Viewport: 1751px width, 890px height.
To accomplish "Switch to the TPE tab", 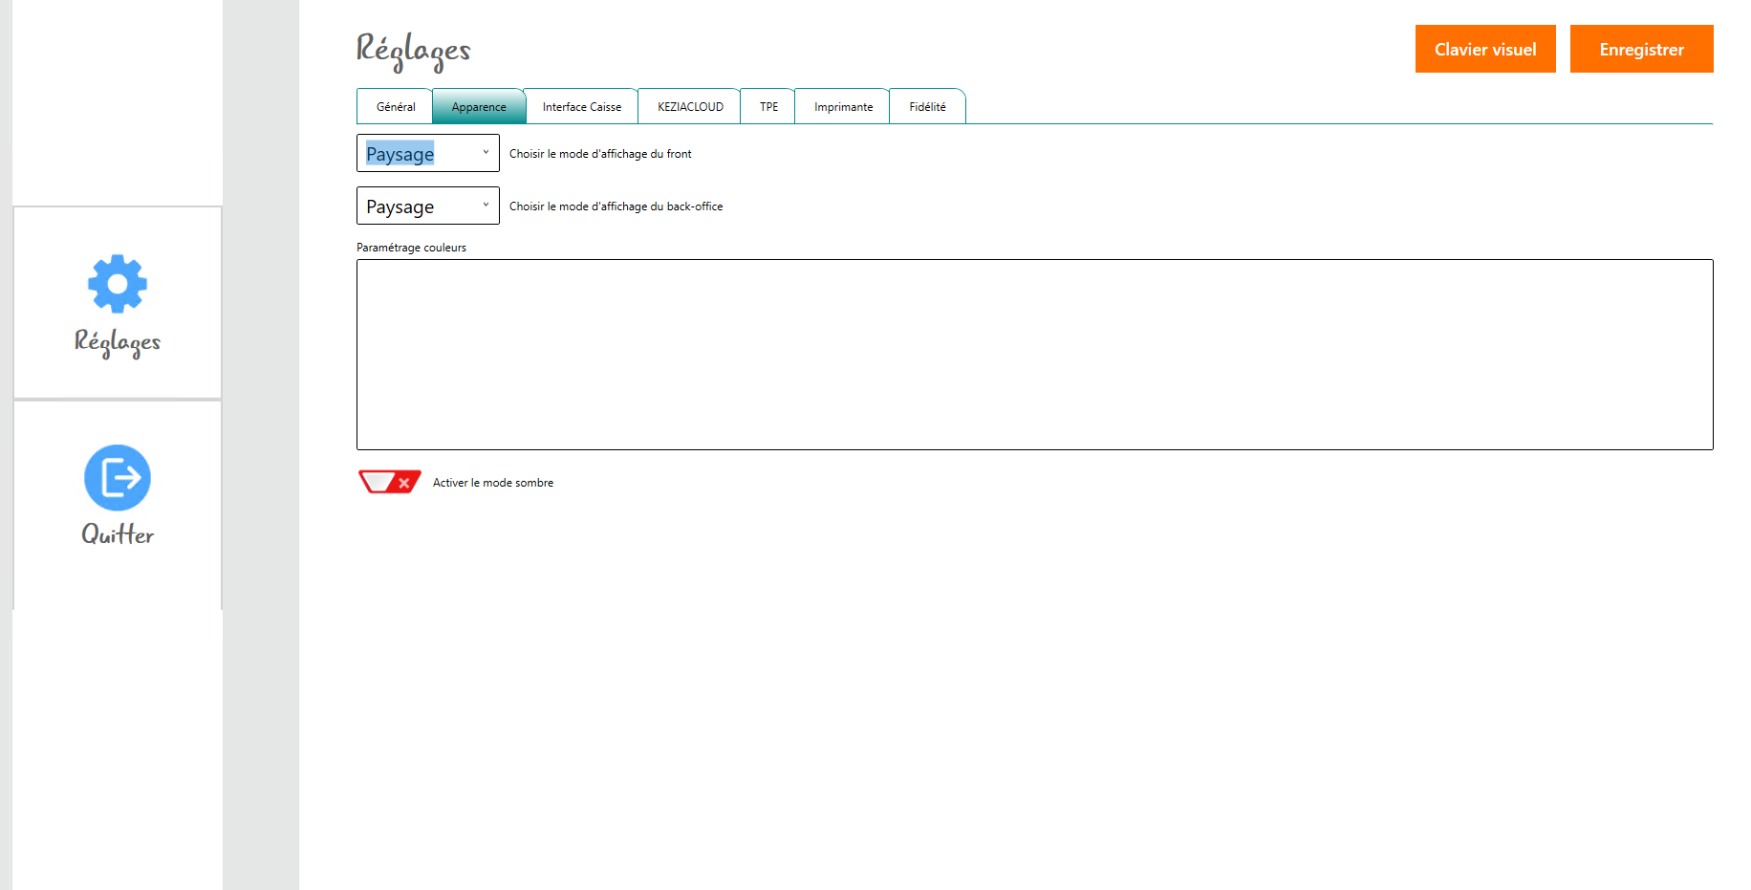I will click(x=768, y=107).
